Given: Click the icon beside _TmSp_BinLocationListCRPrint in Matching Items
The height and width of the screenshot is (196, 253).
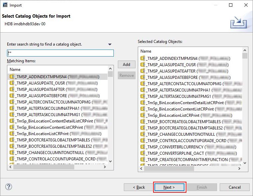Looking at the screenshot, I should click(12, 133).
